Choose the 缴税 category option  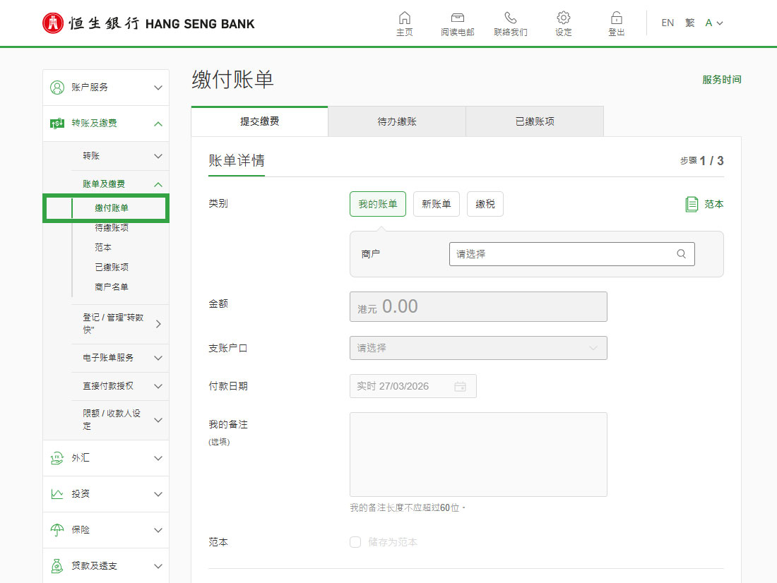tap(485, 204)
